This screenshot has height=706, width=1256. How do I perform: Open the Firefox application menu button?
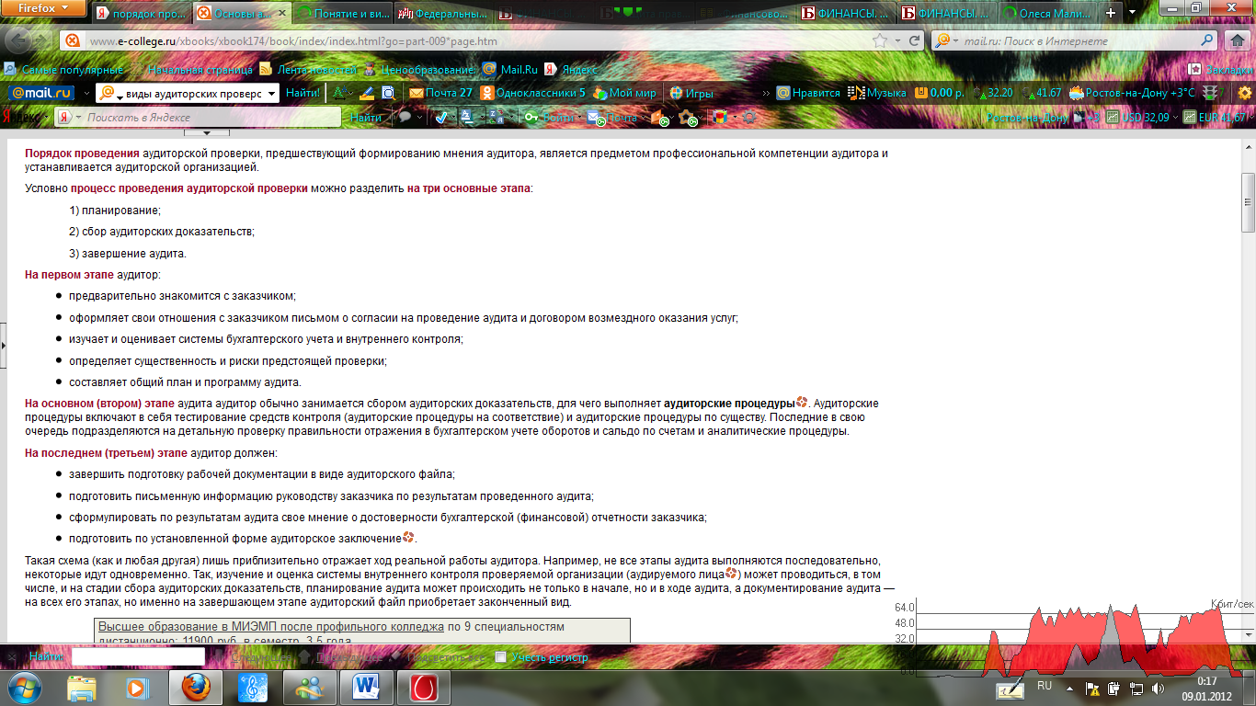pyautogui.click(x=43, y=8)
